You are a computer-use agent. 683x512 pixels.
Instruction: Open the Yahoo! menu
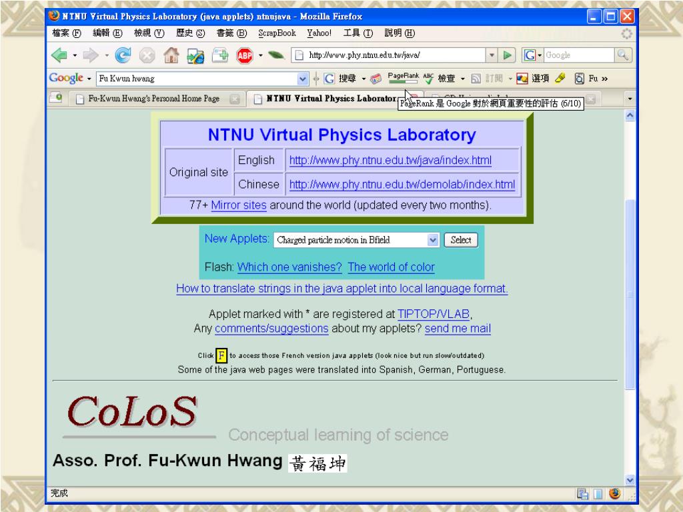319,33
